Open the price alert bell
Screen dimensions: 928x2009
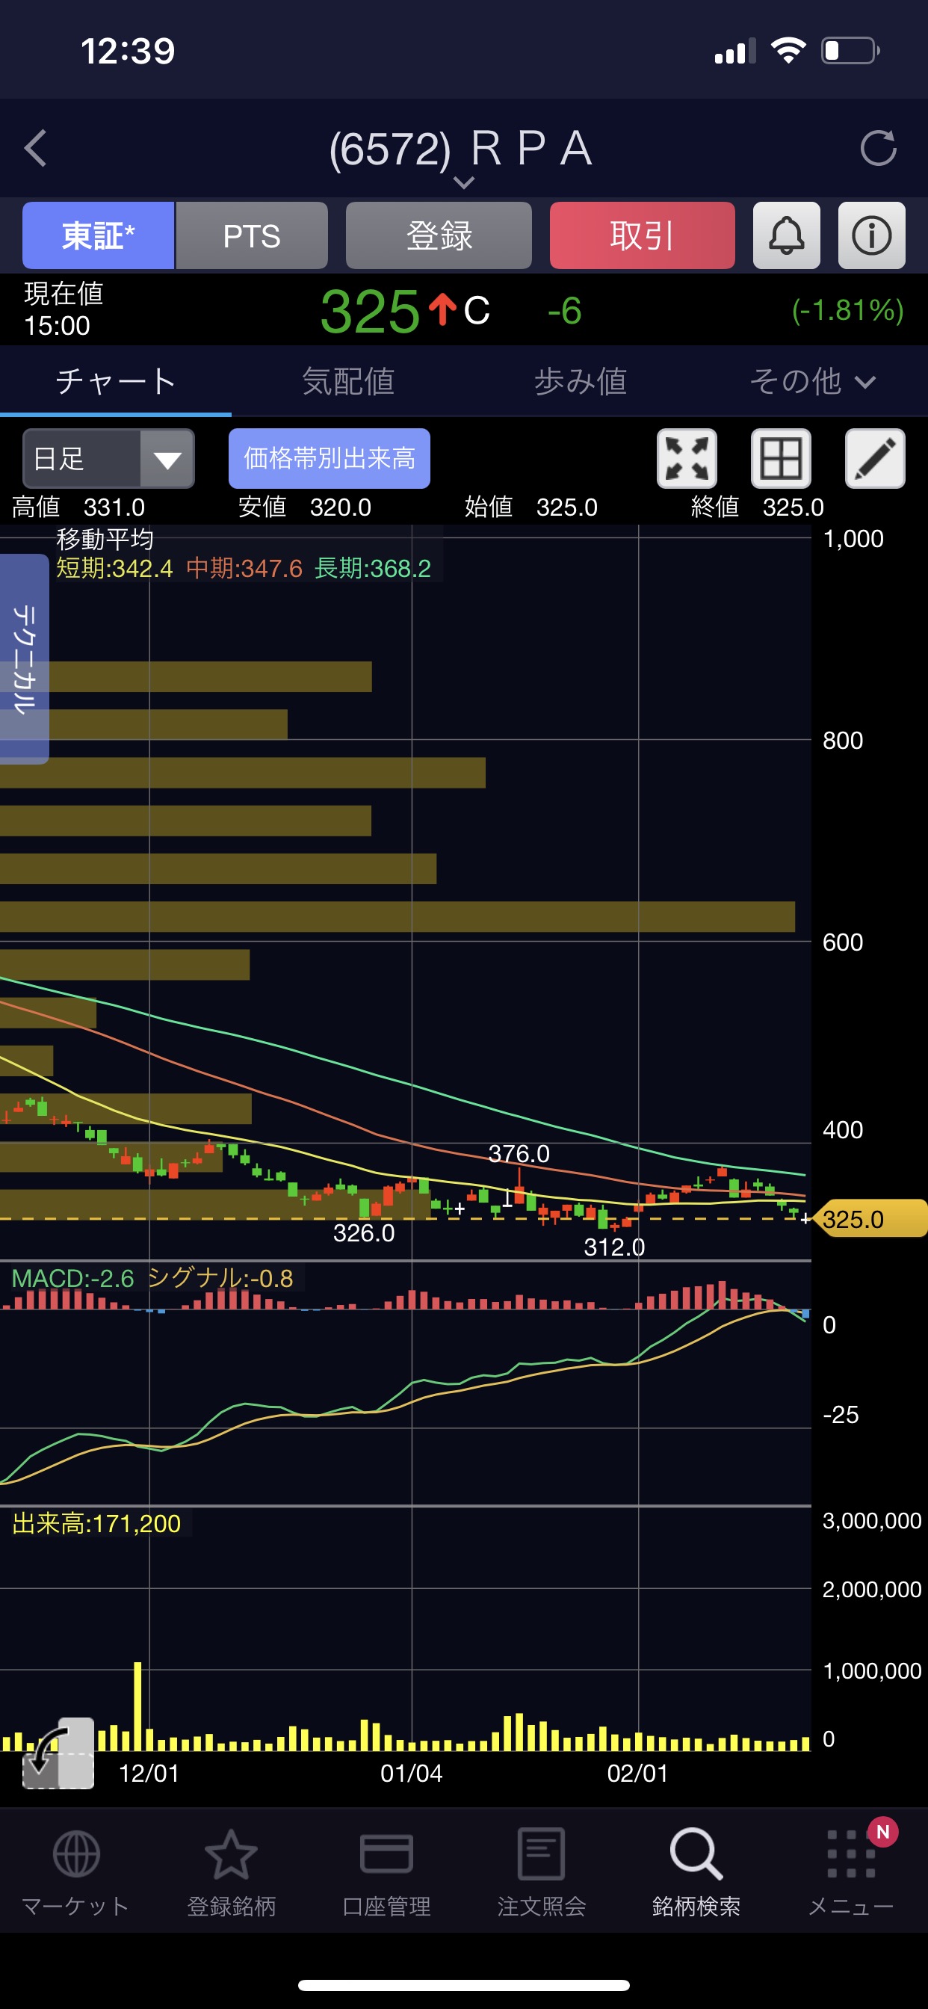(x=786, y=235)
